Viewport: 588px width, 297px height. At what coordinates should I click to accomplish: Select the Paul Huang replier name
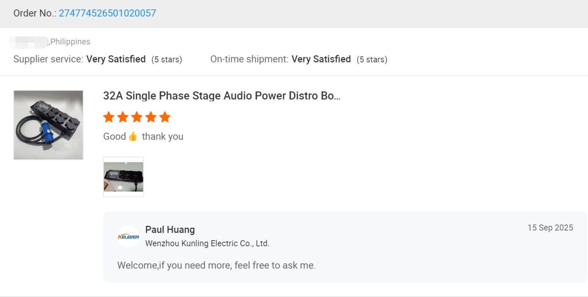coord(170,230)
